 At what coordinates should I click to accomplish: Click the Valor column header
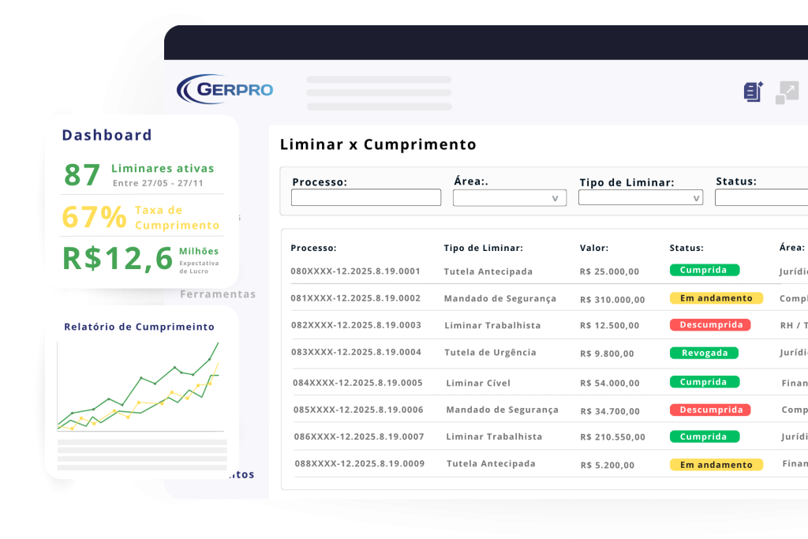[593, 248]
